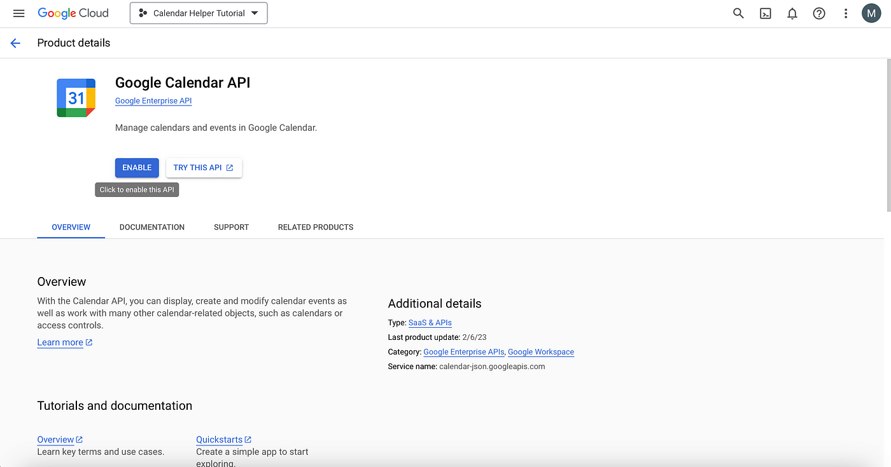Open the RELATED PRODUCTS tab
Screen dimensions: 891x467
tap(316, 227)
